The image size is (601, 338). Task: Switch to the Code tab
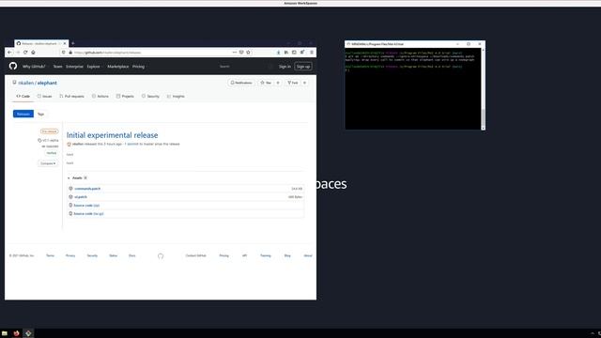tap(23, 96)
